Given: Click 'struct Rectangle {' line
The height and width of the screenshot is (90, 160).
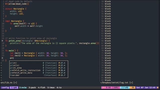Looking at the screenshot, I should pyautogui.click(x=16, y=9).
